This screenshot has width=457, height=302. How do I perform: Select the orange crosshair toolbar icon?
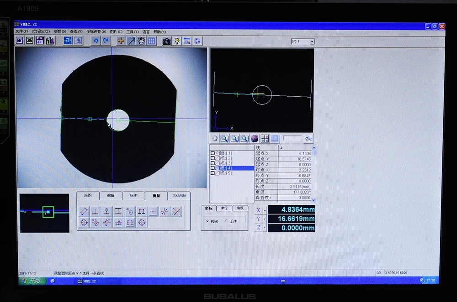tap(121, 41)
